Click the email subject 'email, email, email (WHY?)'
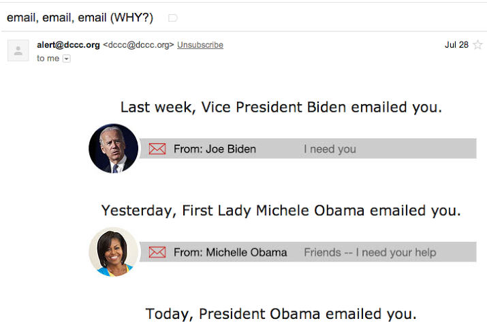The width and height of the screenshot is (487, 325). pyautogui.click(x=80, y=18)
